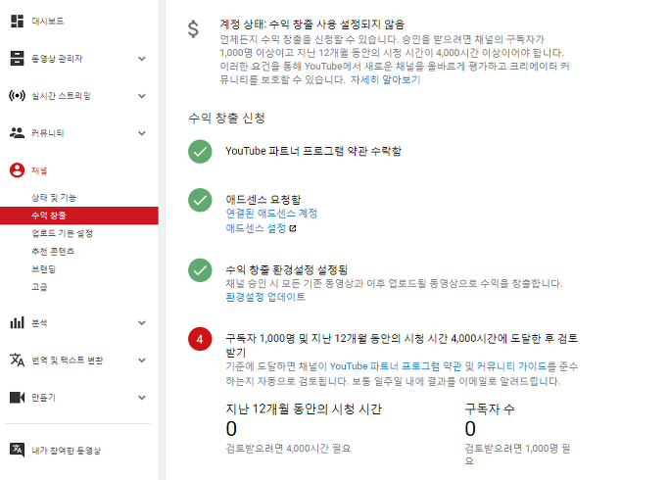The height and width of the screenshot is (480, 669).
Task: Click the red step 4 circle
Action: [x=200, y=339]
